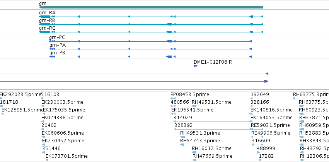Open EST label EK073701.5prime

pos(66,156)
